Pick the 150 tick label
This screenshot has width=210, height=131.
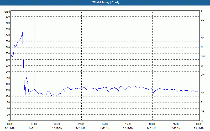pos(8,90)
